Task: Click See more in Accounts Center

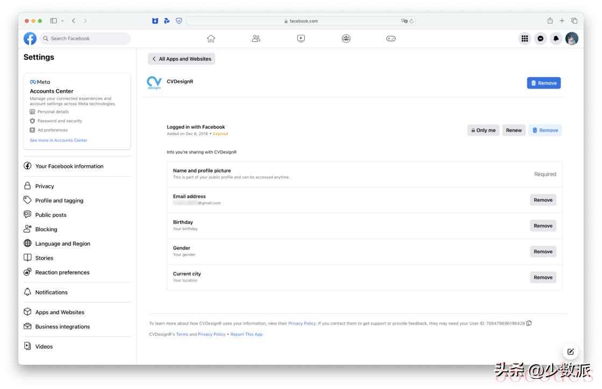Action: click(59, 140)
